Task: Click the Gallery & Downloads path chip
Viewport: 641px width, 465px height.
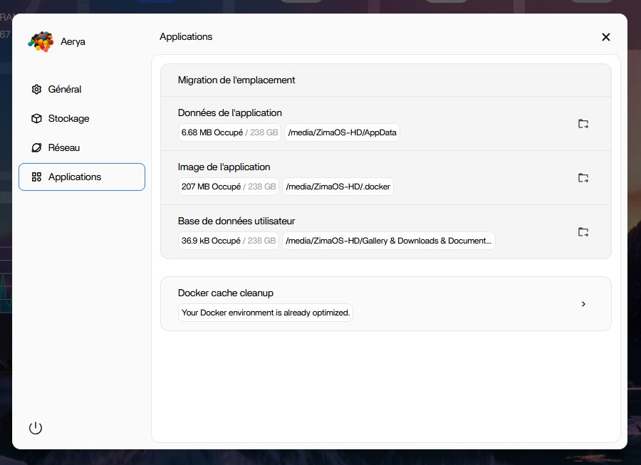Action: point(388,241)
